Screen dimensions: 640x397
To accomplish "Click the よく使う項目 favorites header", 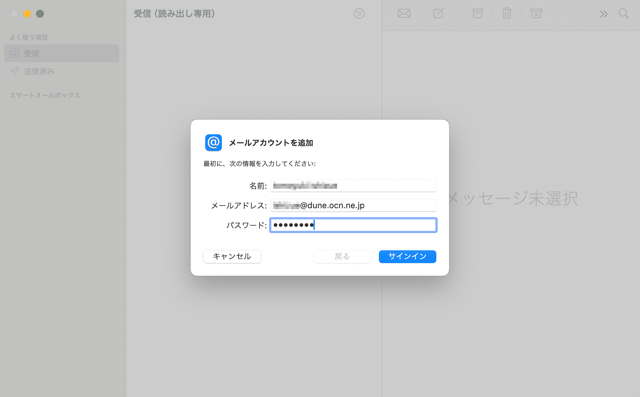I will pos(29,37).
